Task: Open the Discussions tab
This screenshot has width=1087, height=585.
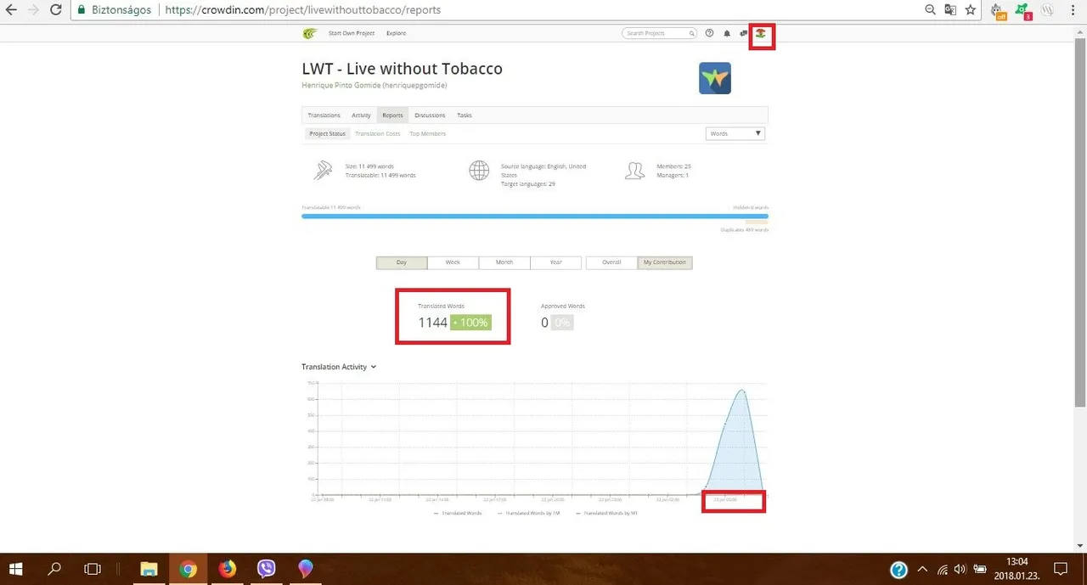Action: coord(430,115)
